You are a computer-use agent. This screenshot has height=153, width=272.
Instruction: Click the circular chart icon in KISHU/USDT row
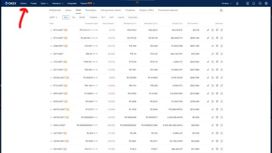217,125
